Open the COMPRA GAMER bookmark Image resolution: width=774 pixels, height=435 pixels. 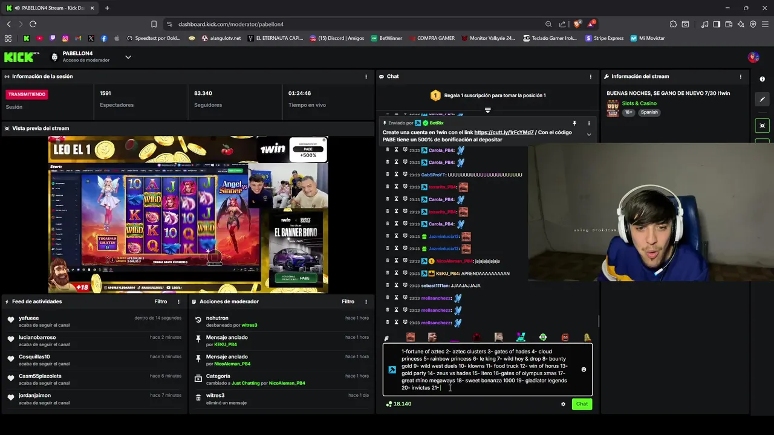431,38
